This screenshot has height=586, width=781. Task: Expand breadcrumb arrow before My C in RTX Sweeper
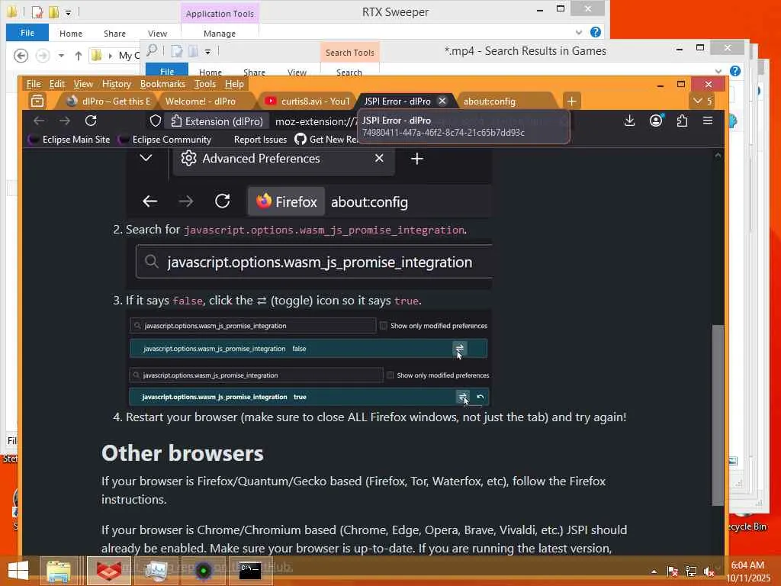110,55
